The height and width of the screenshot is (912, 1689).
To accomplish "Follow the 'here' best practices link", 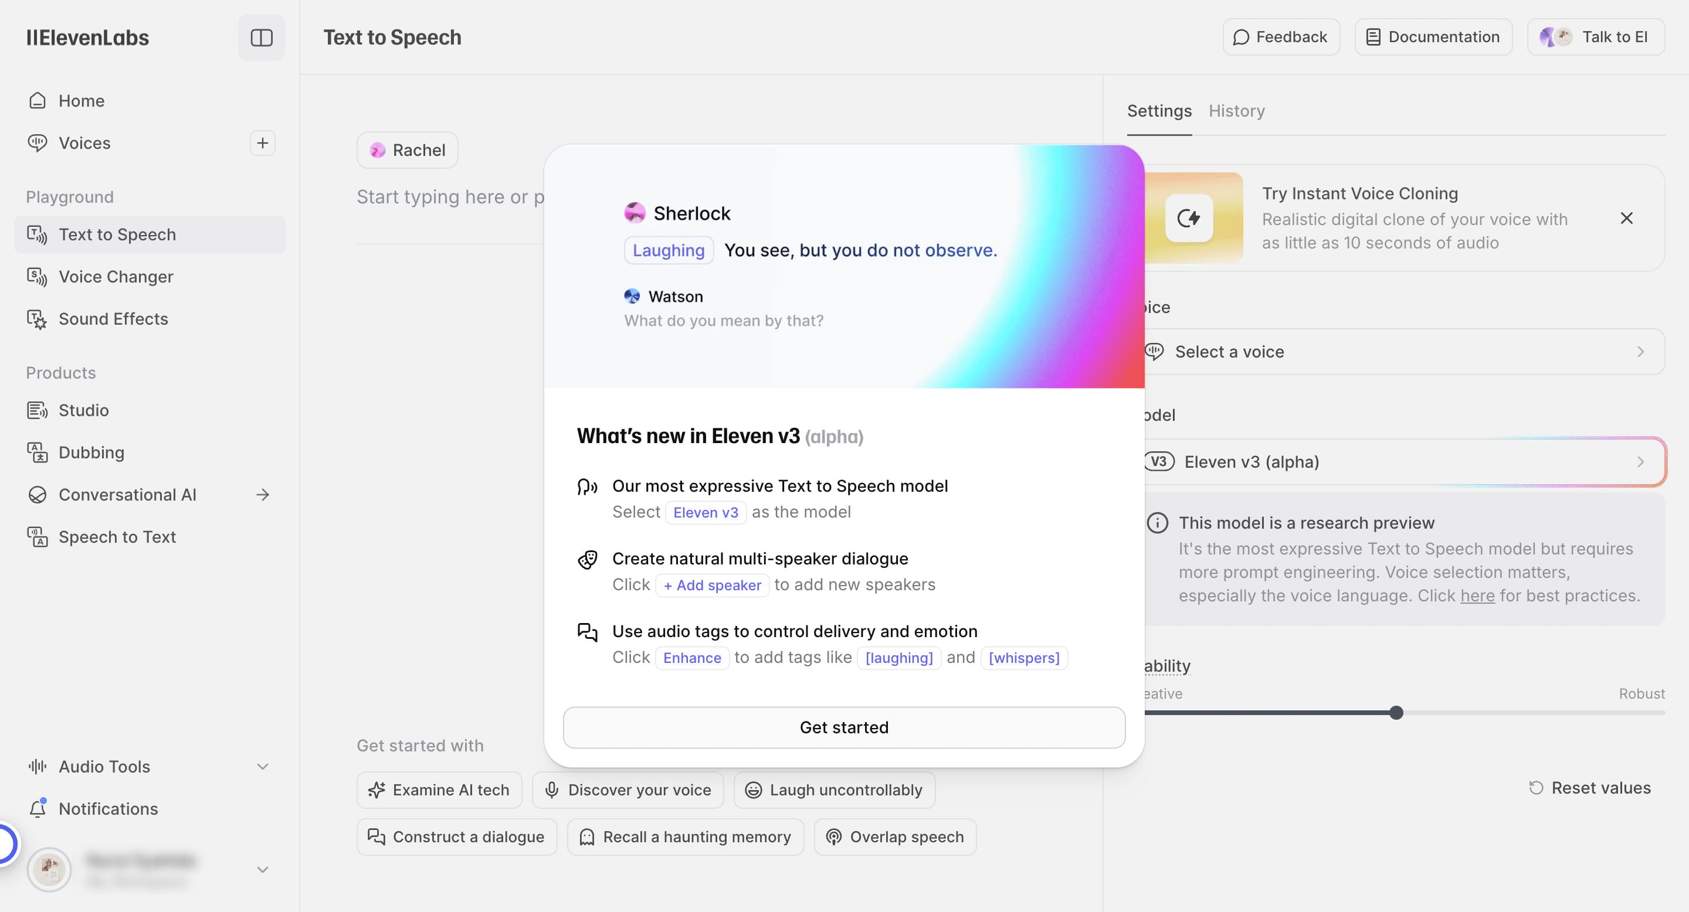I will pyautogui.click(x=1477, y=595).
